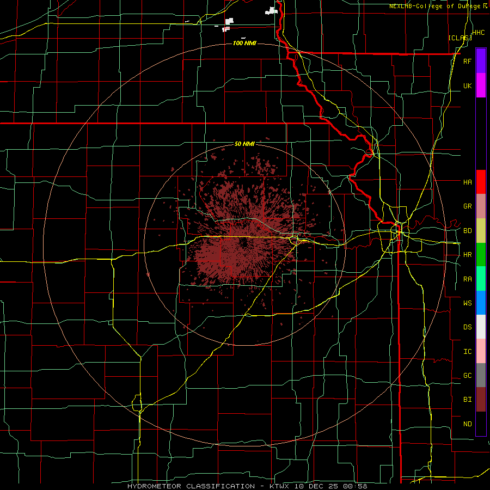Click the DS white legend swatch

coord(481,327)
